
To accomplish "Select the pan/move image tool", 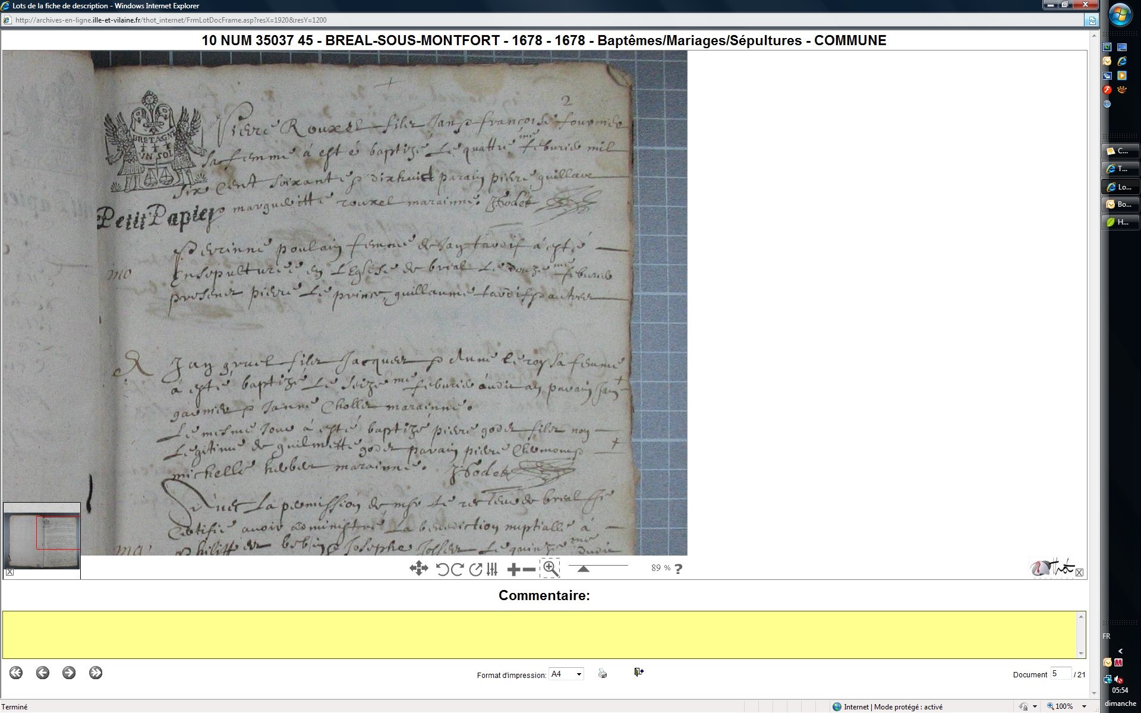I will point(418,569).
